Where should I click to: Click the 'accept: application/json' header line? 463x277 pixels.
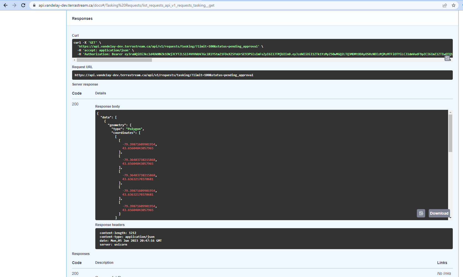(x=106, y=50)
